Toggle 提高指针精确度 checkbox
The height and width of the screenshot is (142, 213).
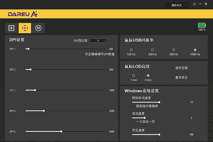pos(133,106)
